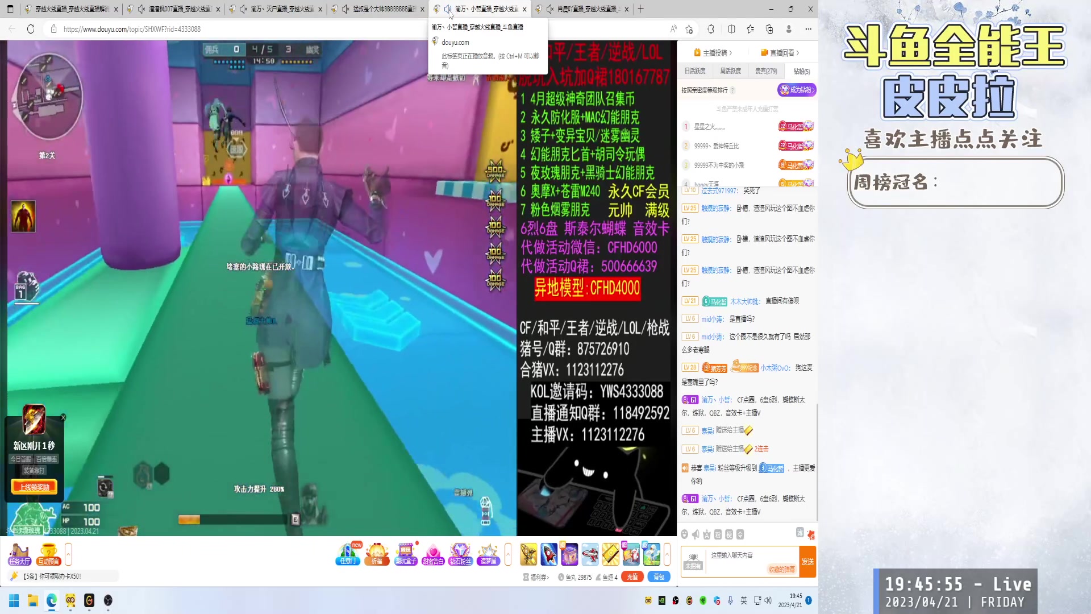
Task: Click the 充值 recharge button
Action: (632, 576)
